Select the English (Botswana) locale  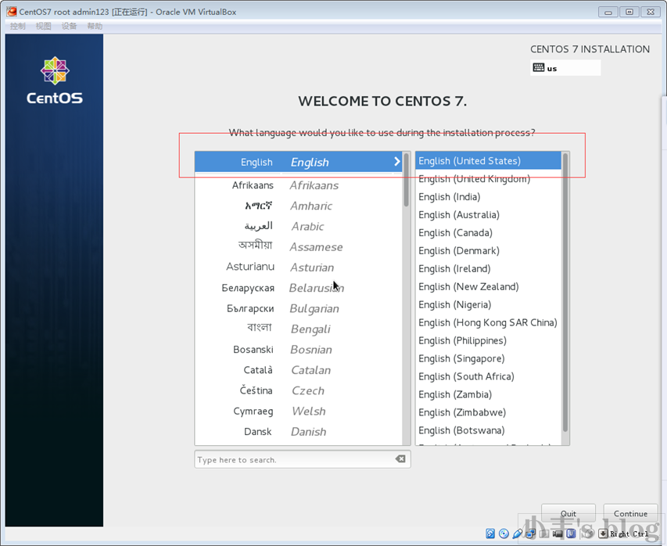pyautogui.click(x=489, y=430)
